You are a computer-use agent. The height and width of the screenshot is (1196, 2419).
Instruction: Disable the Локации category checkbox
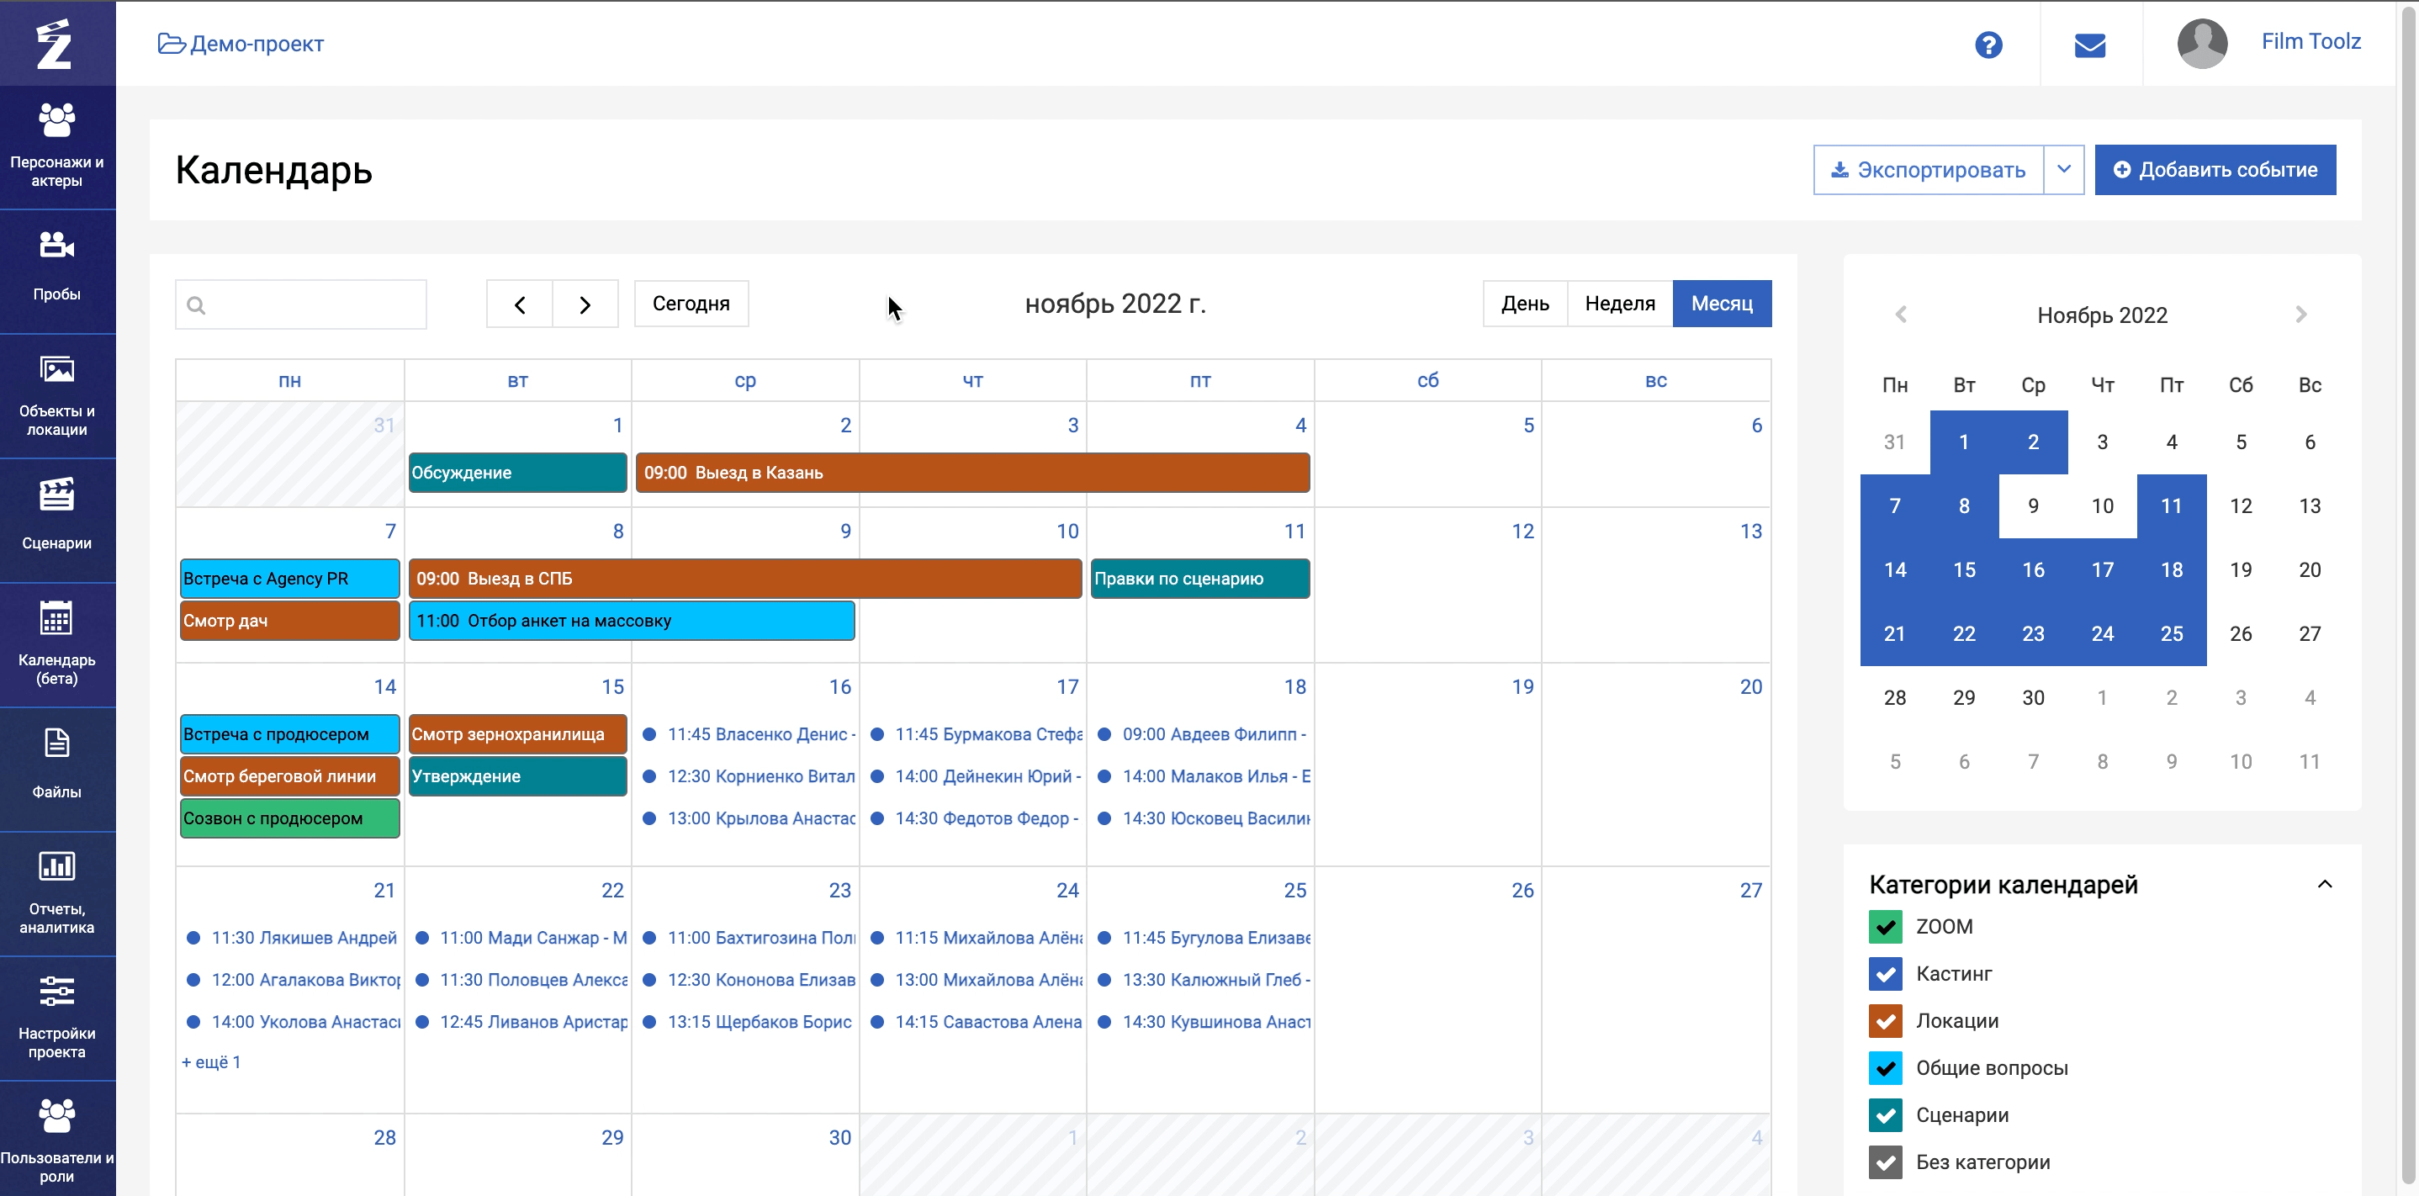click(x=1885, y=1020)
